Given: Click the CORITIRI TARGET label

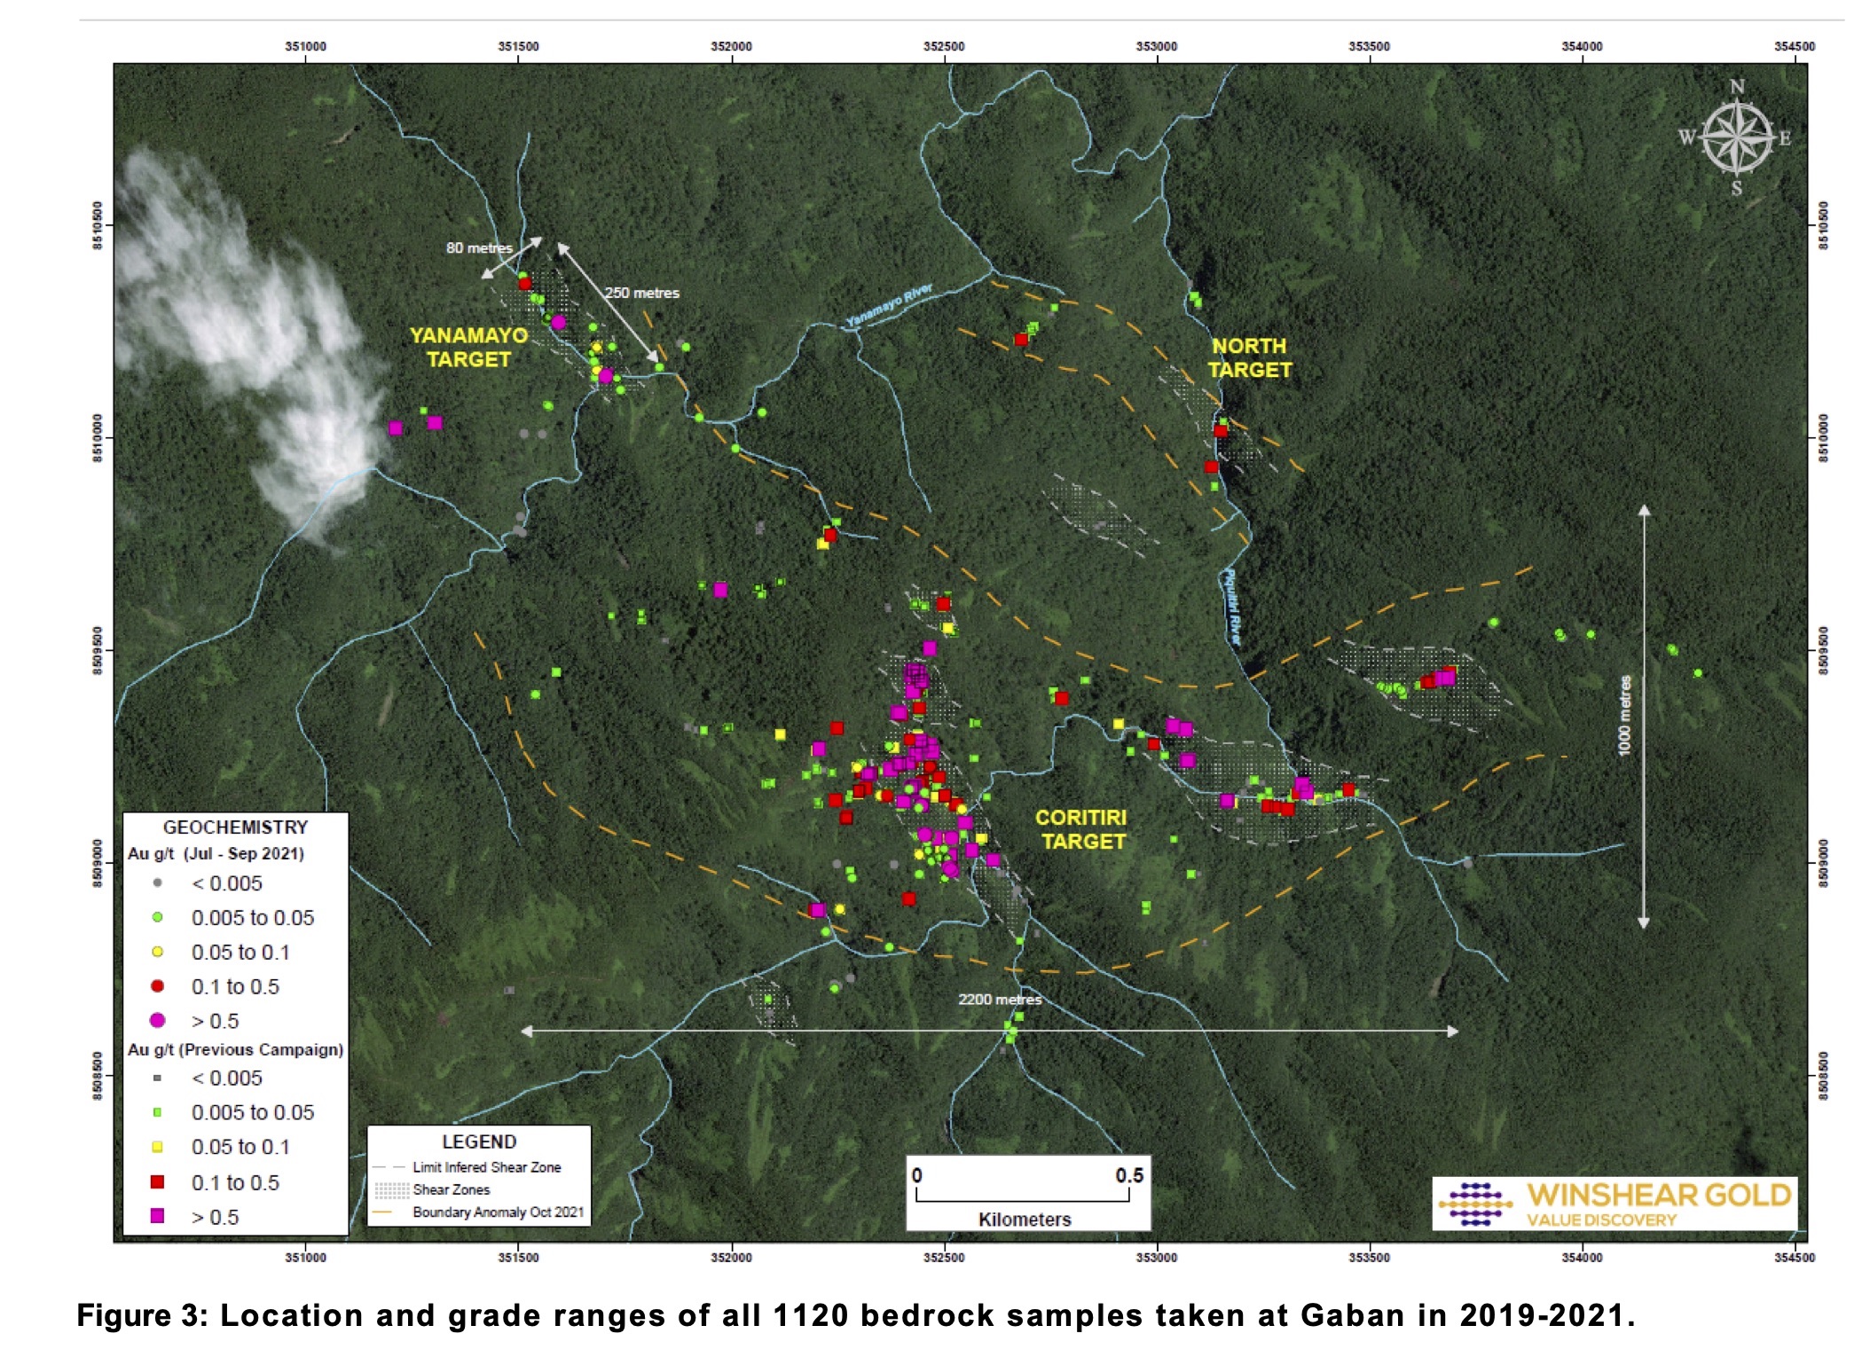Looking at the screenshot, I should point(1081,829).
